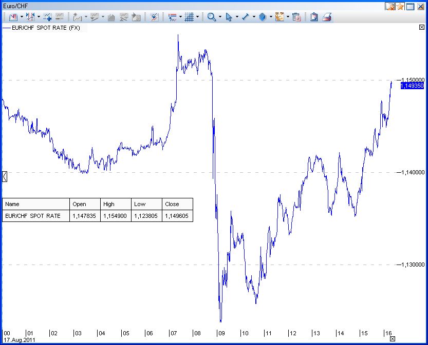The width and height of the screenshot is (428, 345).
Task: Click the Low value 1,123805
Action: point(146,216)
